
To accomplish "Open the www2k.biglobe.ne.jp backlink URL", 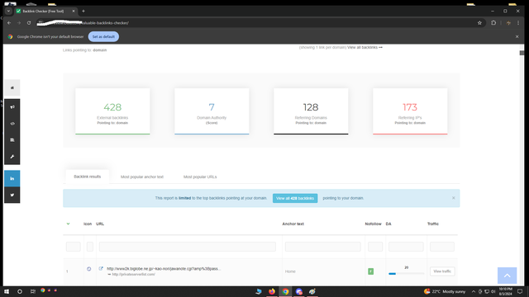I will coord(164,269).
